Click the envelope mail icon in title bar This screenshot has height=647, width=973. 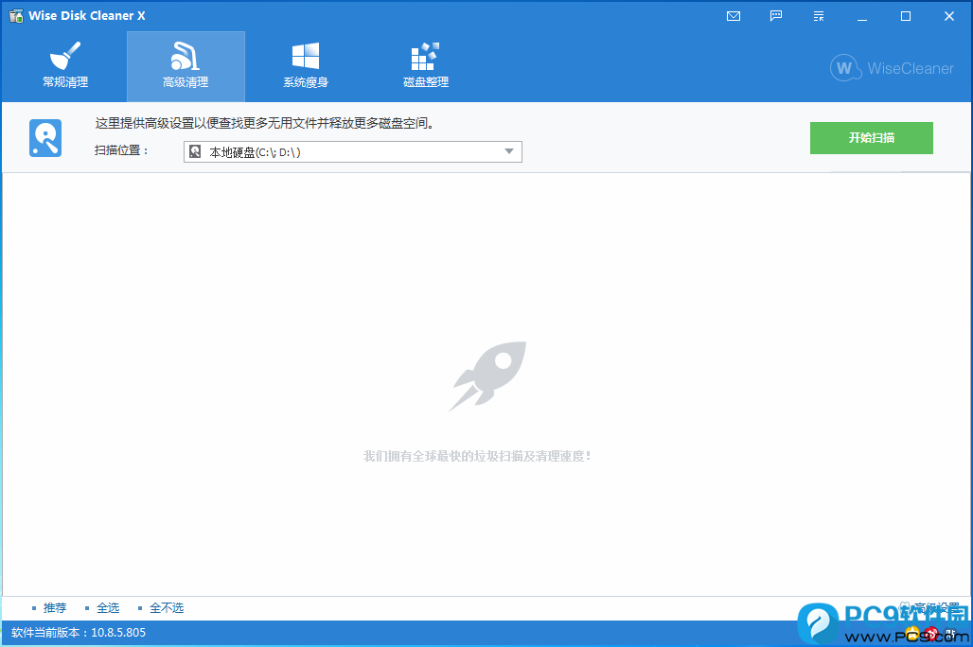coord(734,16)
